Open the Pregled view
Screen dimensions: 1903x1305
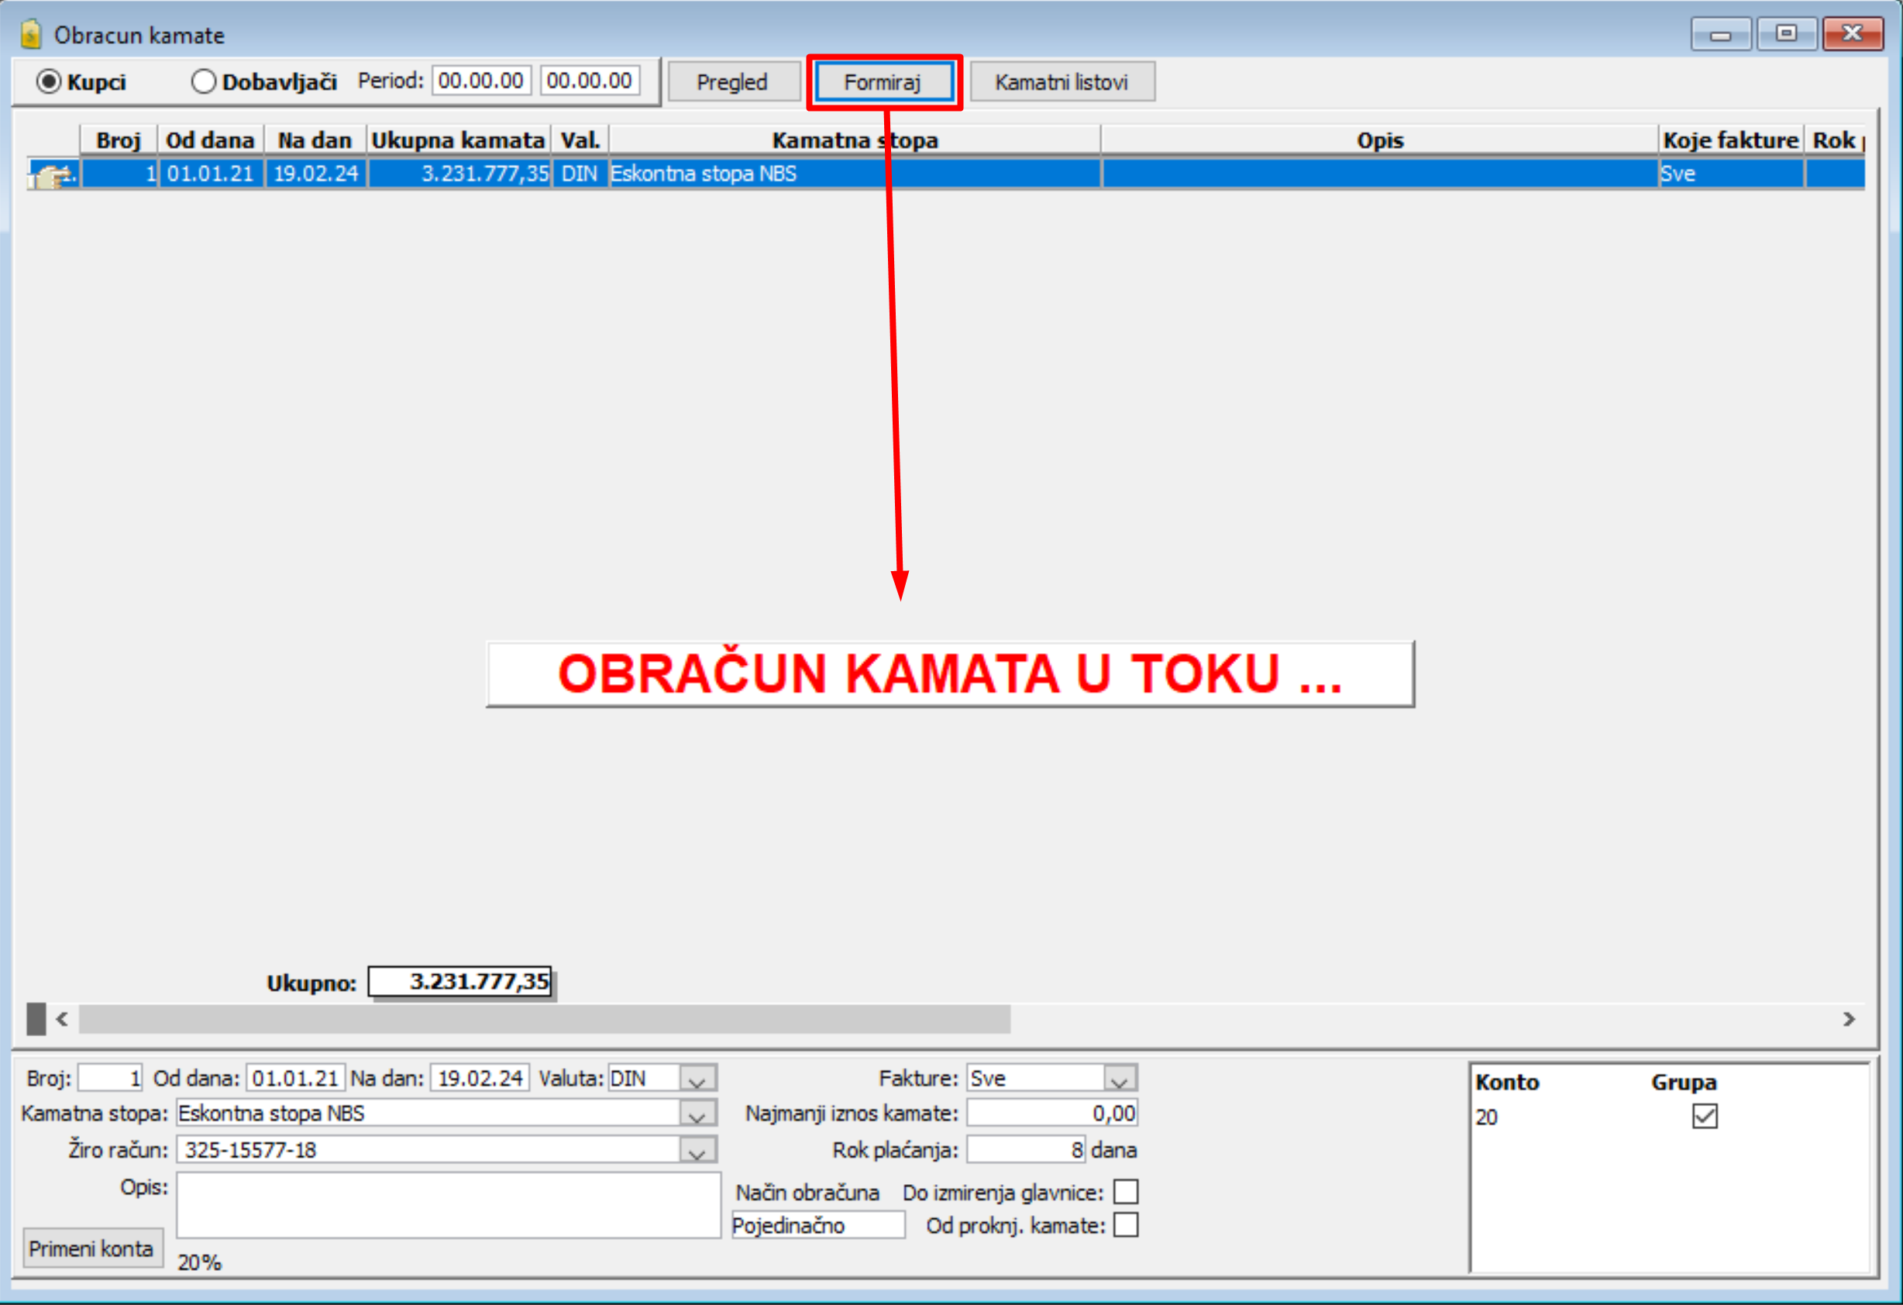click(733, 82)
